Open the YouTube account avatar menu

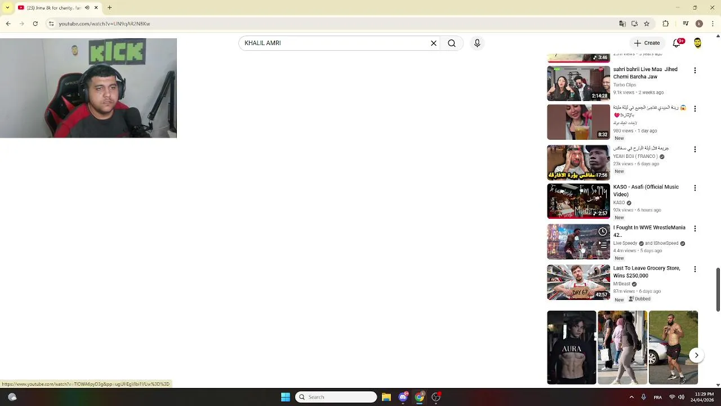click(x=697, y=43)
